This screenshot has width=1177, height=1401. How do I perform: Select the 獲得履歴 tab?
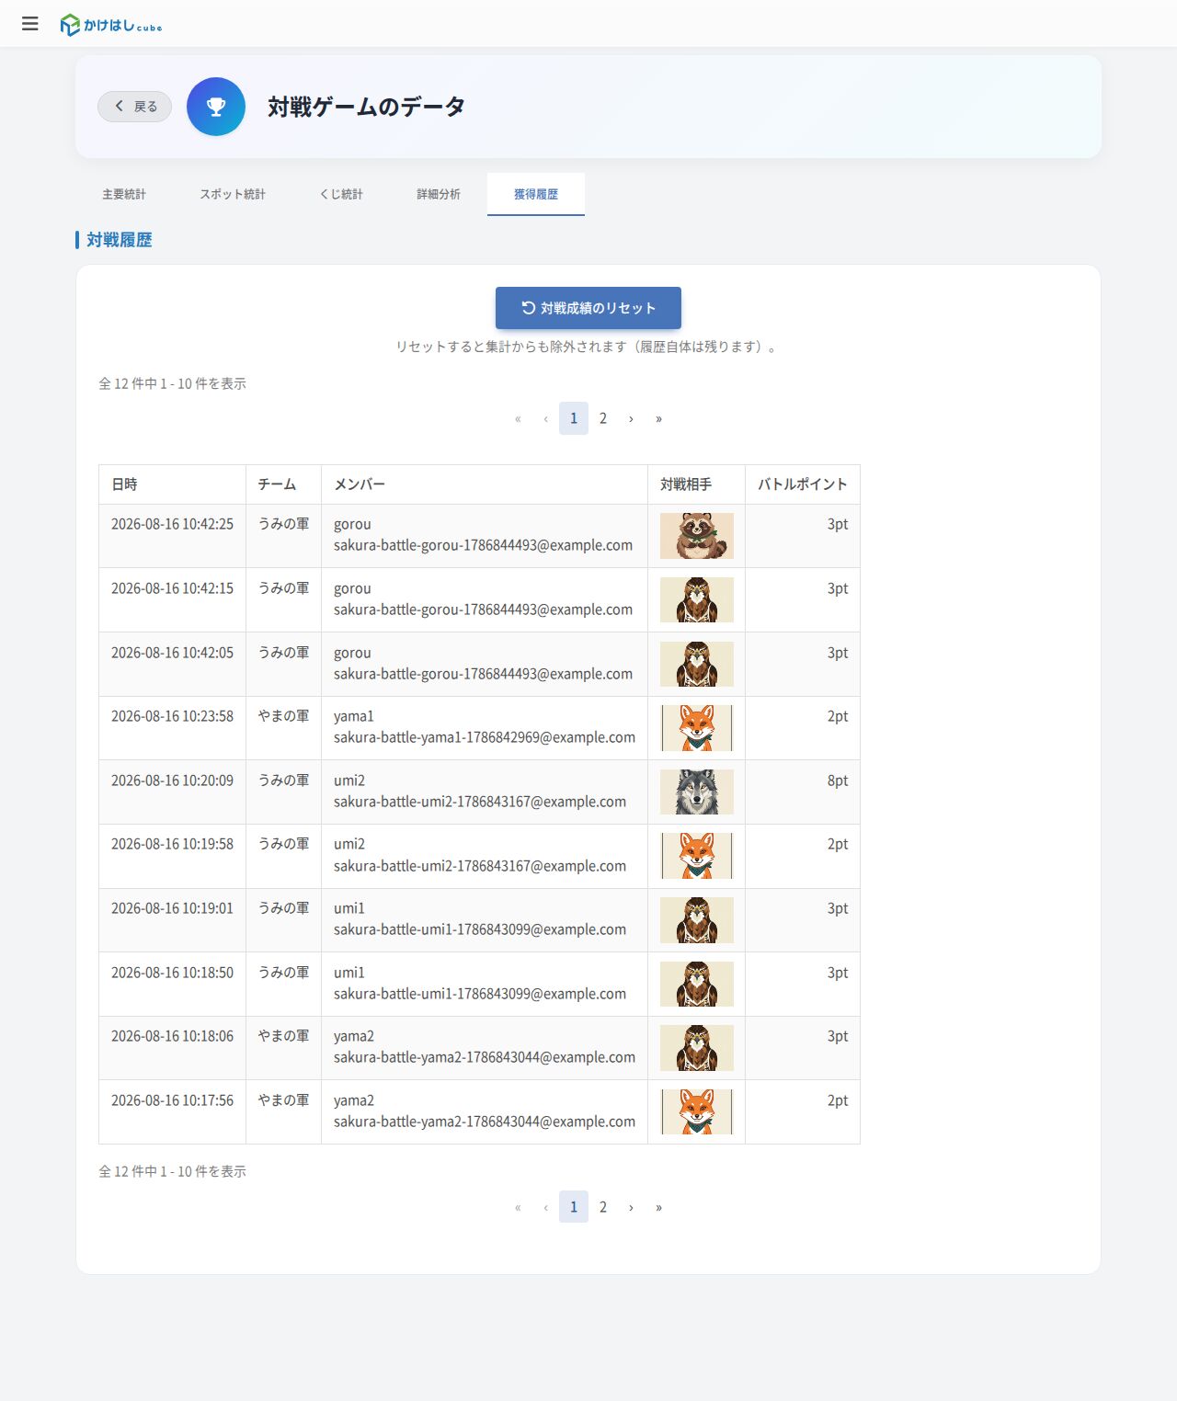point(536,194)
